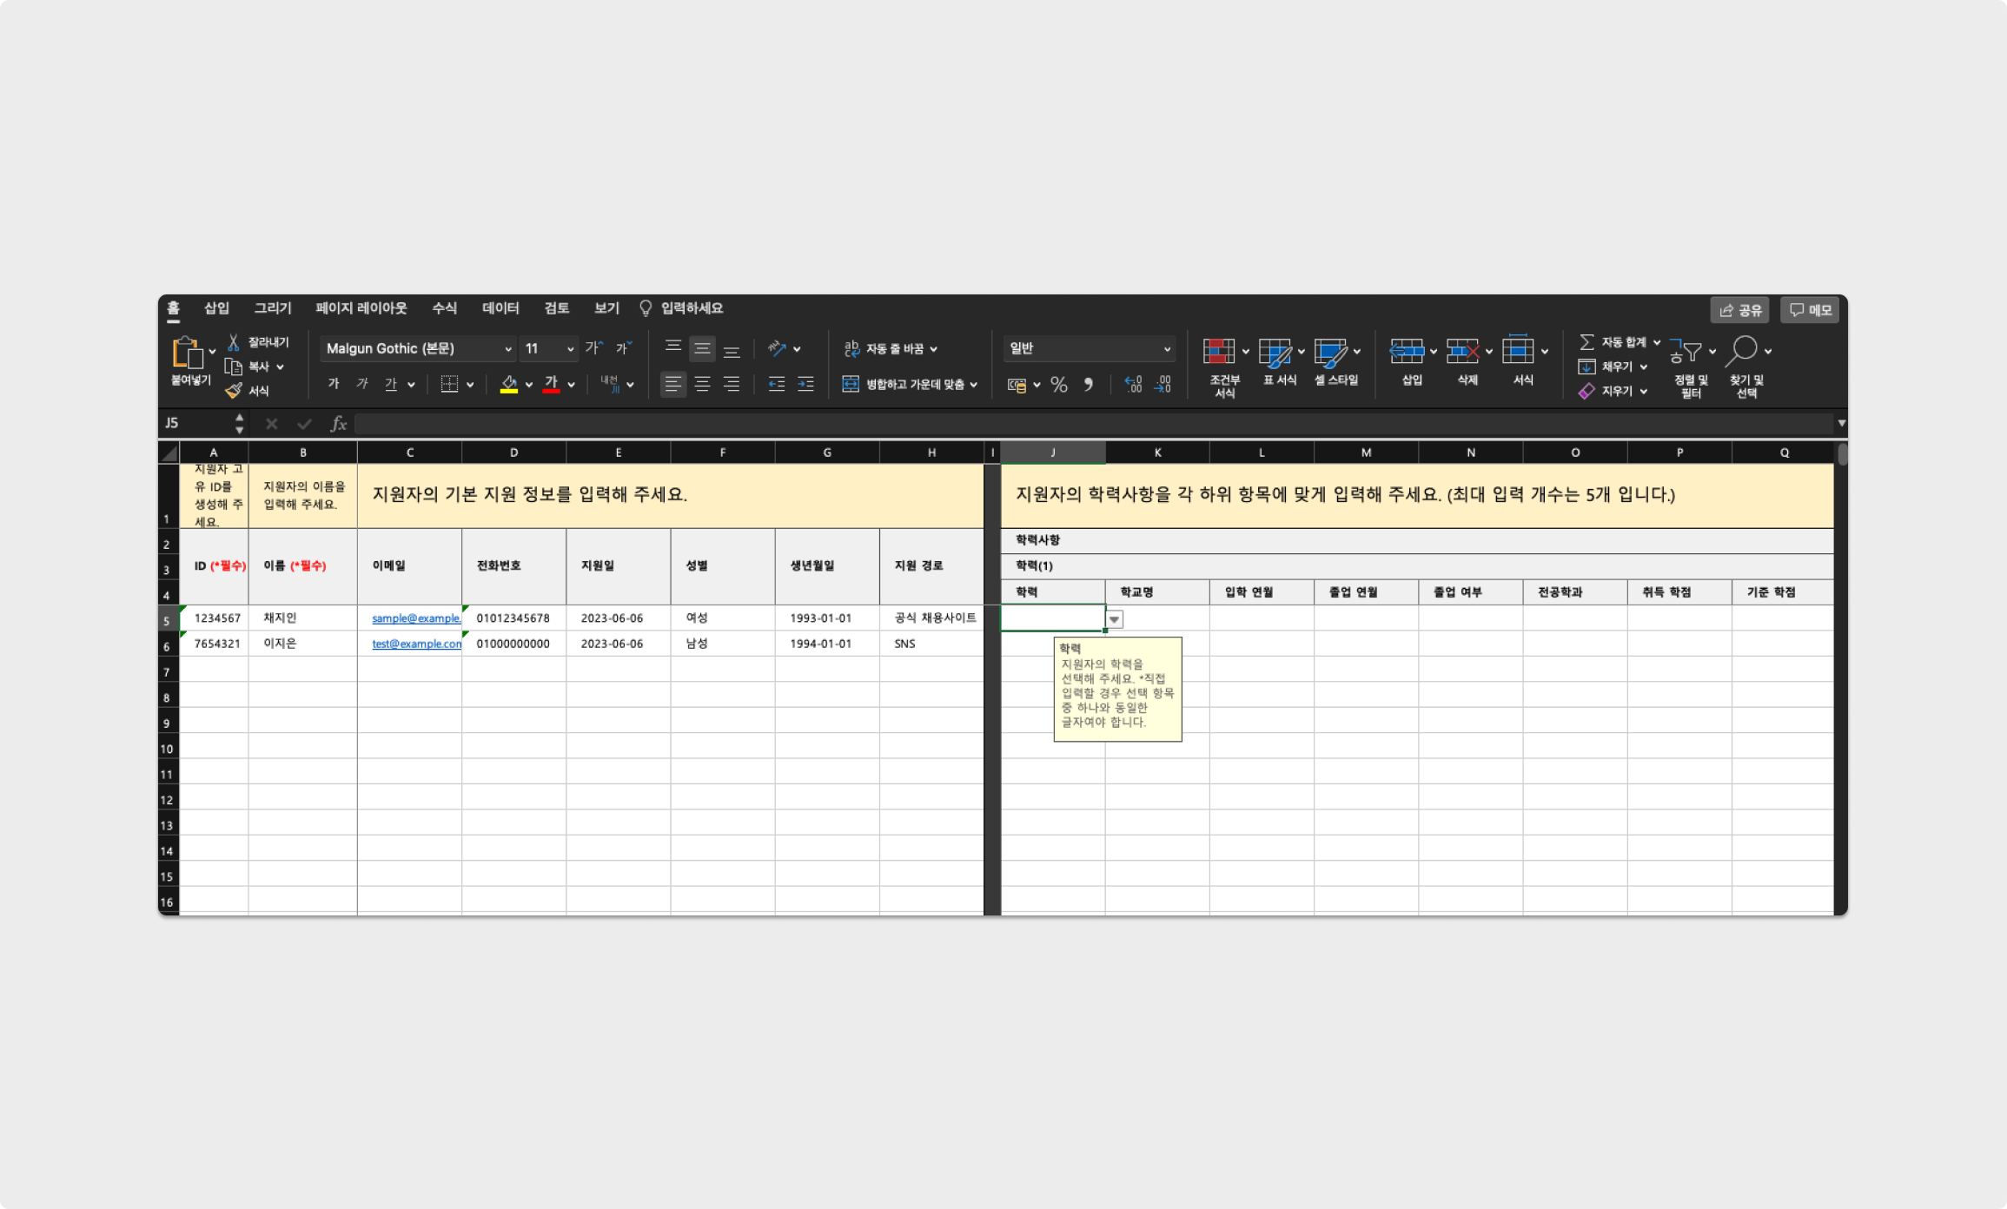Switch to the 페이지 레이아웃 tab
Image resolution: width=2007 pixels, height=1209 pixels.
pyautogui.click(x=361, y=308)
